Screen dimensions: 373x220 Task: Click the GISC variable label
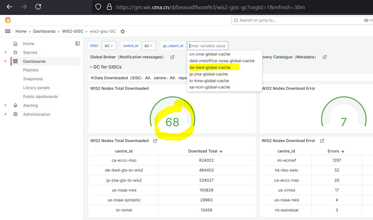click(94, 46)
